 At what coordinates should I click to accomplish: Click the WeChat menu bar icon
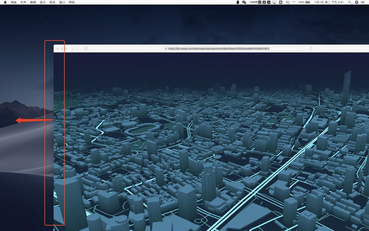244,2
